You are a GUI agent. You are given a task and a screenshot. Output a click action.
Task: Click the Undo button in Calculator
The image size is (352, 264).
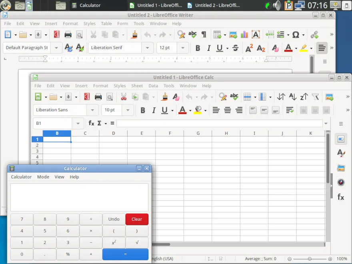[114, 219]
